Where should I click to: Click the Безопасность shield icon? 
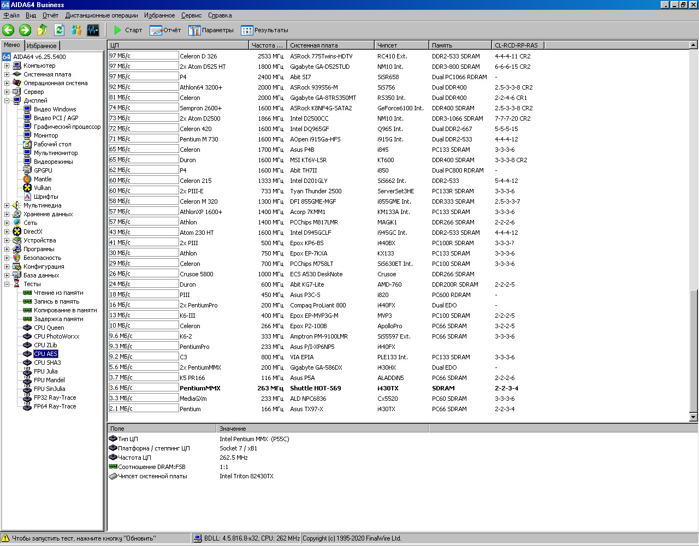(17, 258)
